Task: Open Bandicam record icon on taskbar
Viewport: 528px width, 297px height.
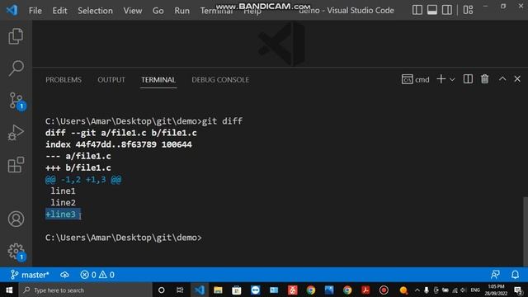Action: pos(384,290)
